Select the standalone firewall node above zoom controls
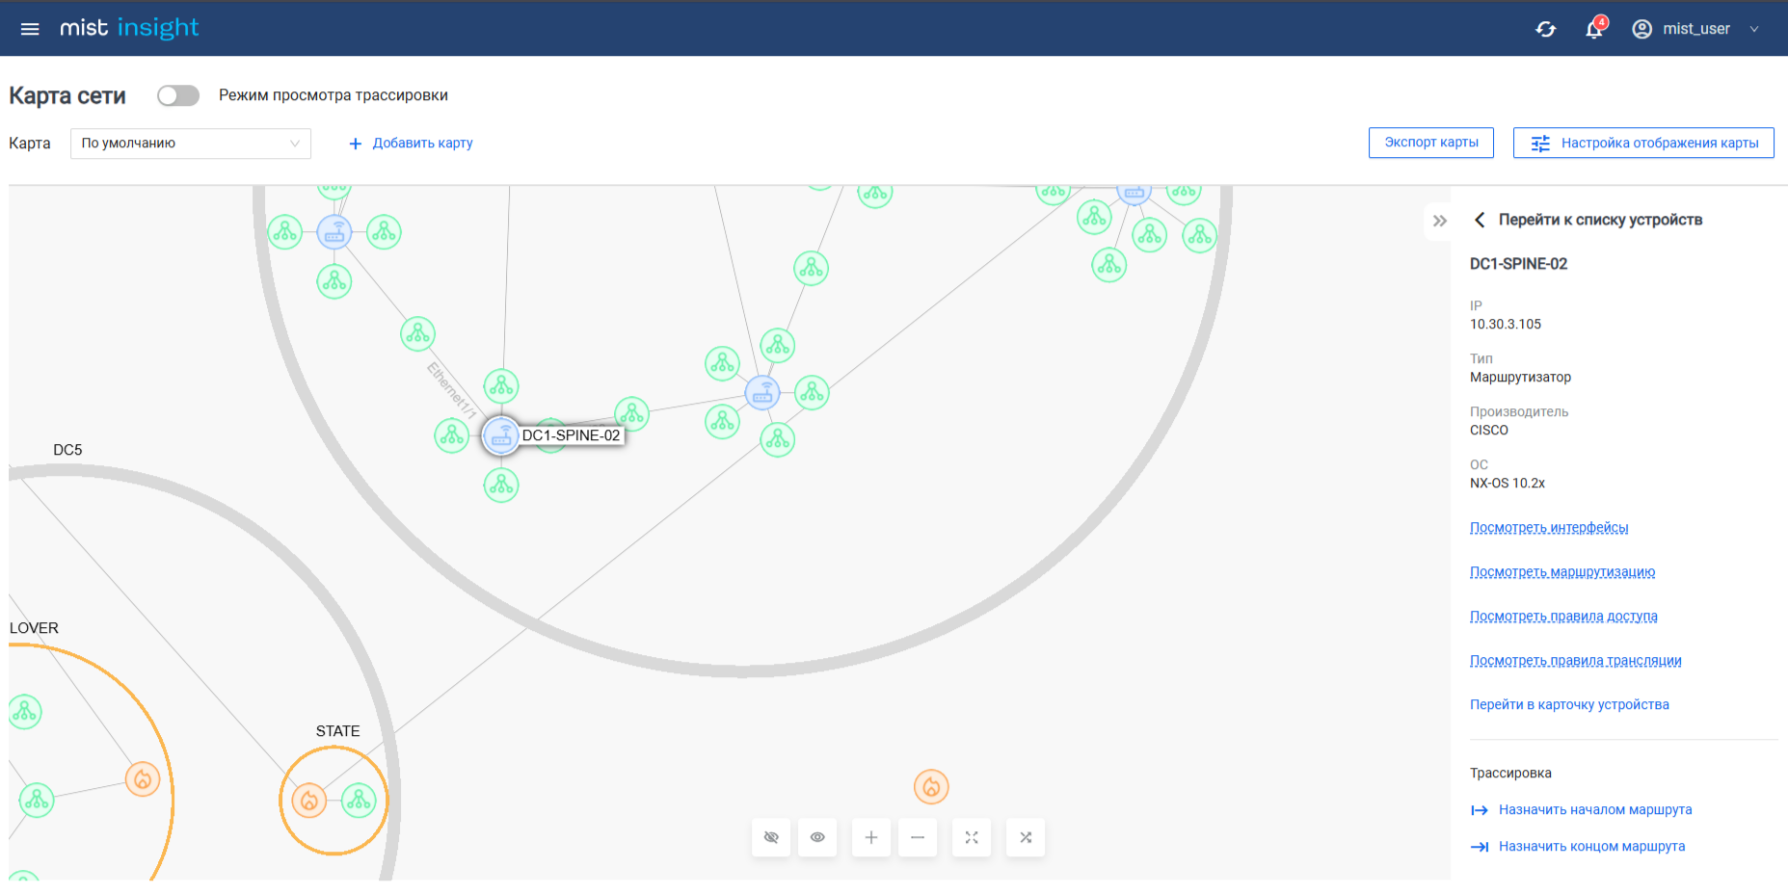 pos(931,787)
